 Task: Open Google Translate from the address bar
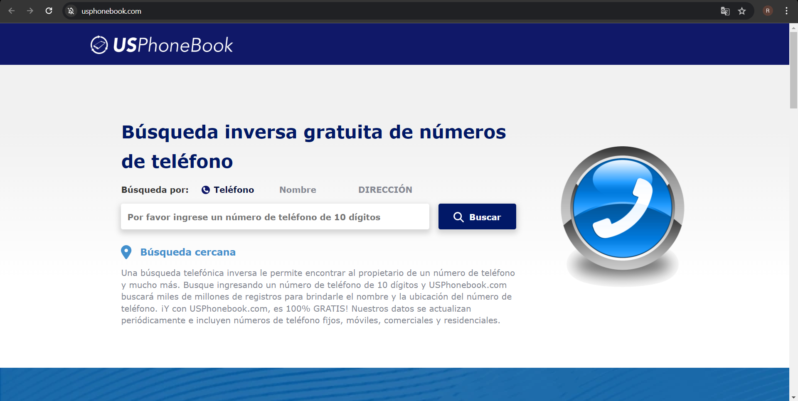(725, 11)
